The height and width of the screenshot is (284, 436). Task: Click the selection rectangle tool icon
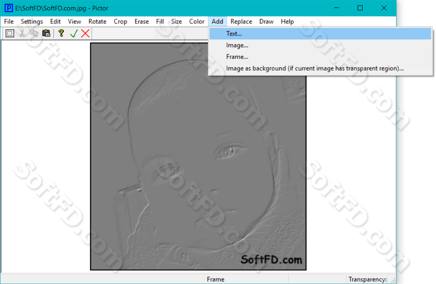[10, 33]
